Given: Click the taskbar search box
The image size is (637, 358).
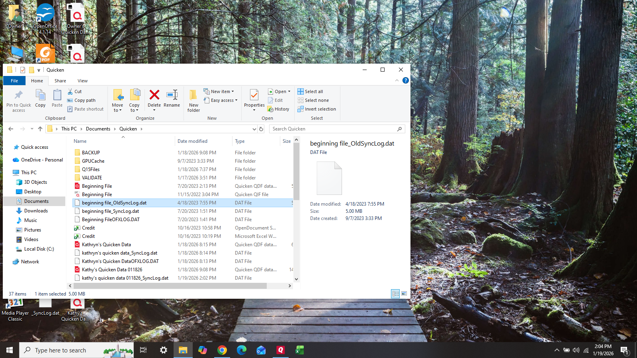Looking at the screenshot, I should [76, 350].
